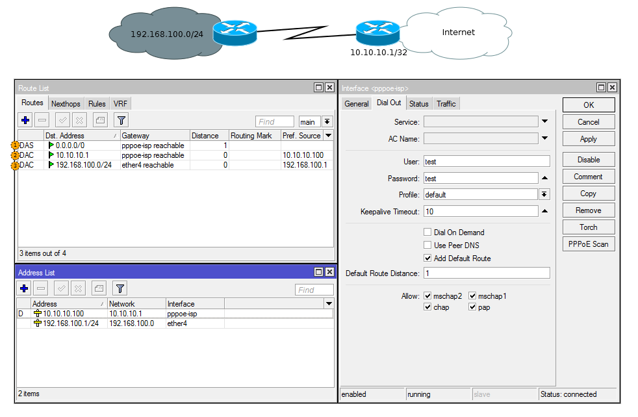Open the filter funnel icon in Route List
638x417 pixels.
(x=121, y=120)
